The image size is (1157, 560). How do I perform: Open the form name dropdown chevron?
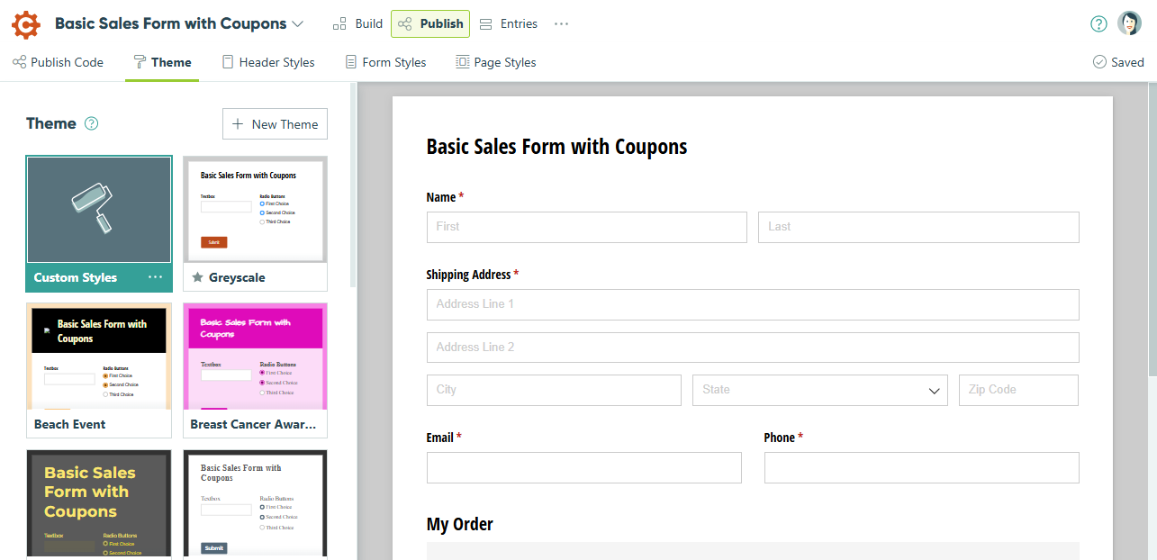click(298, 24)
